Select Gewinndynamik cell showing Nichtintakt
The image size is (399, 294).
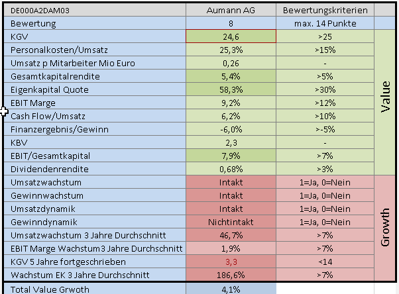click(x=231, y=222)
